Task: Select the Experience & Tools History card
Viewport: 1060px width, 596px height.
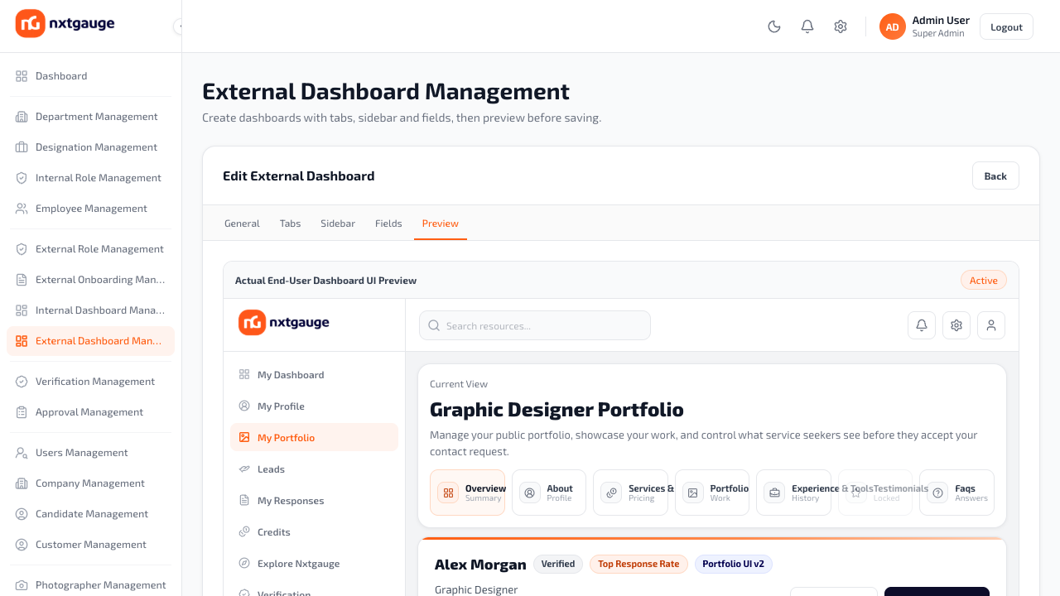Action: click(x=794, y=493)
